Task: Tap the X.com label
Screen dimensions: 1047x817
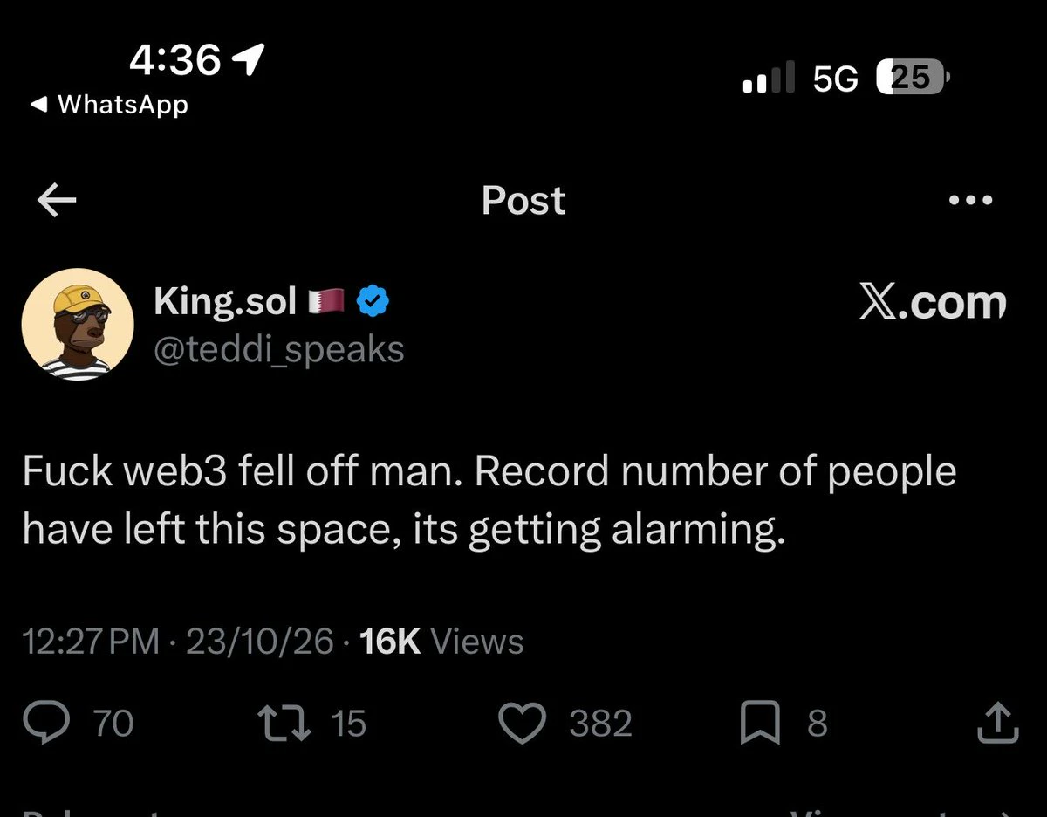Action: [932, 302]
